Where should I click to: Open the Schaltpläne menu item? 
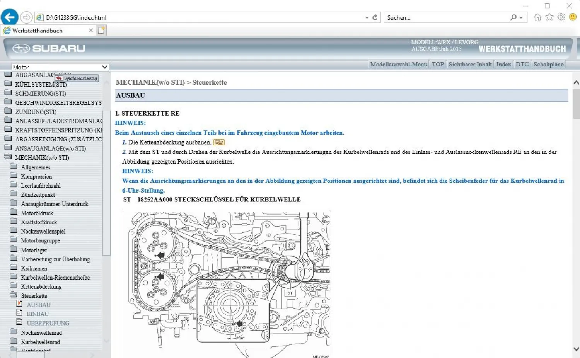coord(548,64)
